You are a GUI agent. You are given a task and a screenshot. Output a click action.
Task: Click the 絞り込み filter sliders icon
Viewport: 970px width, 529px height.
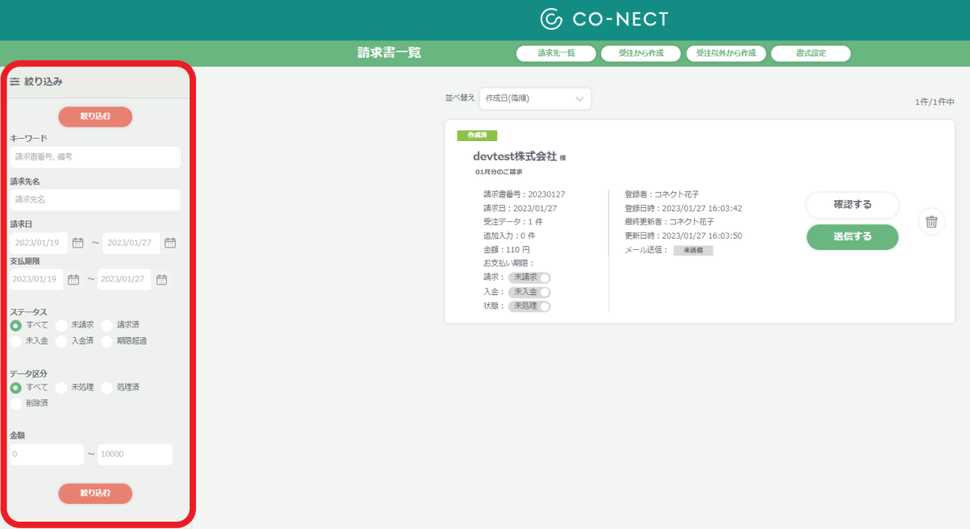[x=15, y=81]
